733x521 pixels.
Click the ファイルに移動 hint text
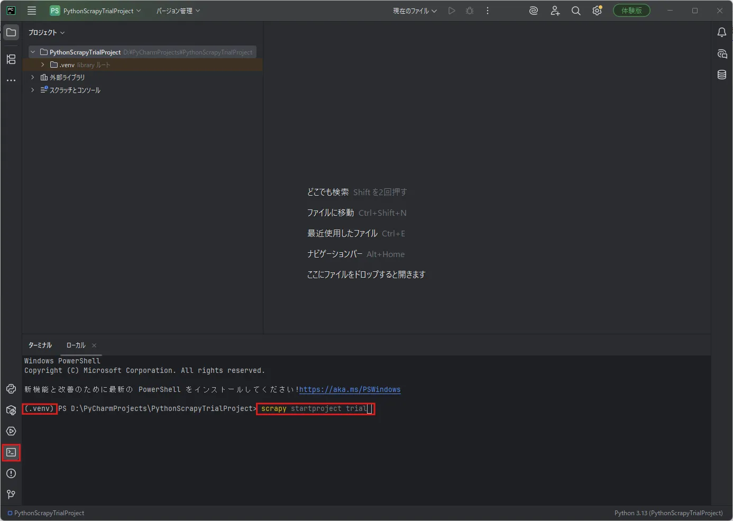331,213
